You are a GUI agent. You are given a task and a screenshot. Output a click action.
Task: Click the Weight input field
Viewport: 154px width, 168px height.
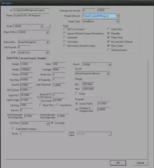(x=26, y=64)
